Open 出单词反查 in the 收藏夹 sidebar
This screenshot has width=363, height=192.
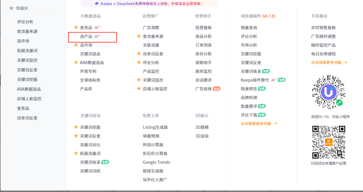tap(27, 118)
